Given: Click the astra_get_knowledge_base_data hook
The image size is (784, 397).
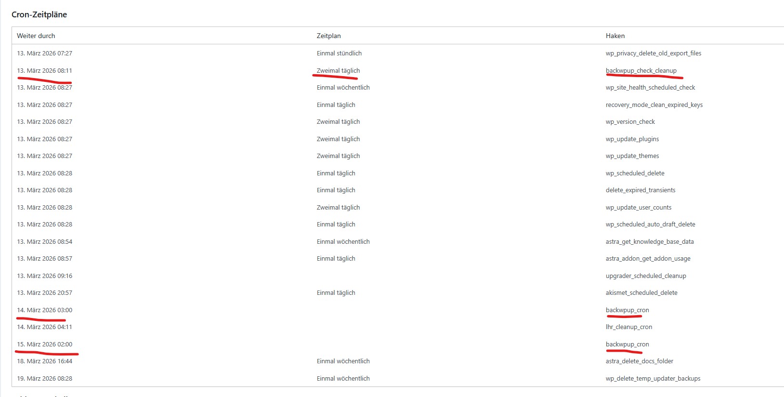Looking at the screenshot, I should tap(650, 241).
